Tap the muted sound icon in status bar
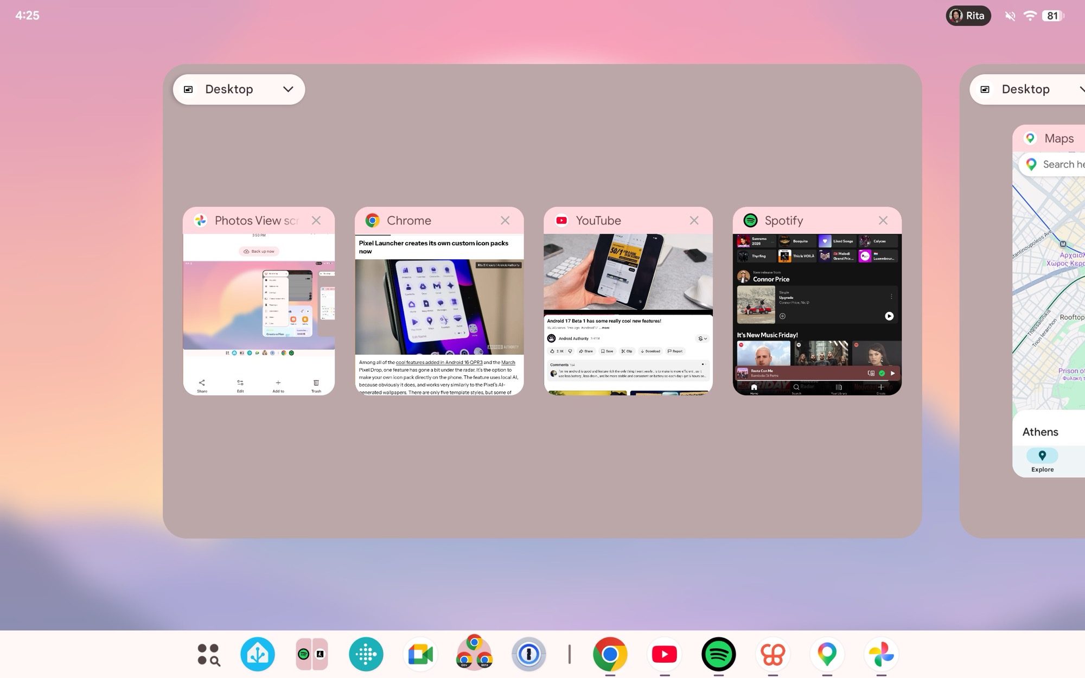 coord(1010,16)
